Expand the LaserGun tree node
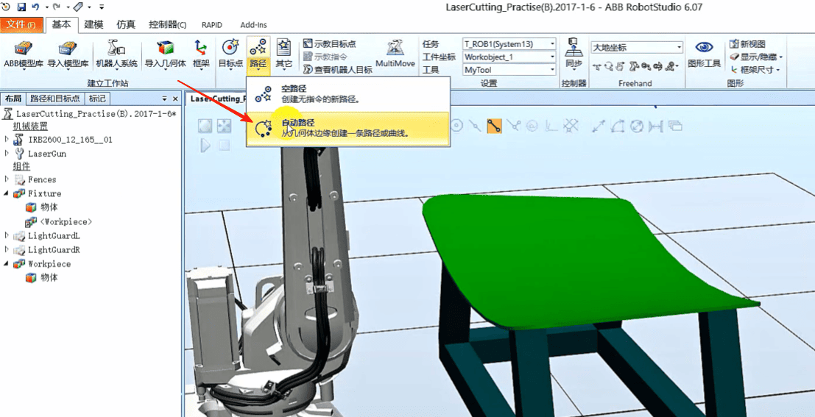The width and height of the screenshot is (815, 417). coord(7,153)
